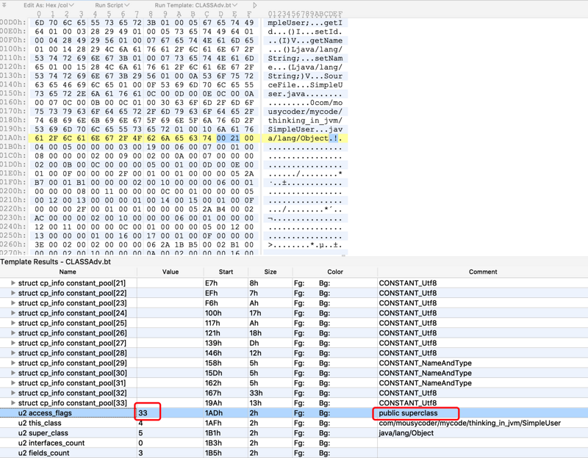Click ASCII text 'ceFile...SimpleU' in row 0140h
Image resolution: width=588 pixels, height=458 pixels.
(x=305, y=85)
